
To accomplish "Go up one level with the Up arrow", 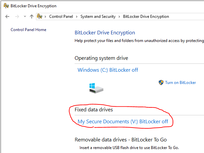I will coord(32,17).
